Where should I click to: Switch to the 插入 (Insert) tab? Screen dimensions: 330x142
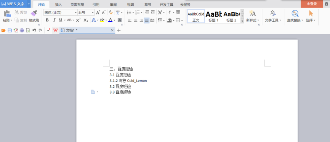coord(59,5)
